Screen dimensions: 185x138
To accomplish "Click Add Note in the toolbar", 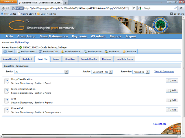I will pos(129,51).
